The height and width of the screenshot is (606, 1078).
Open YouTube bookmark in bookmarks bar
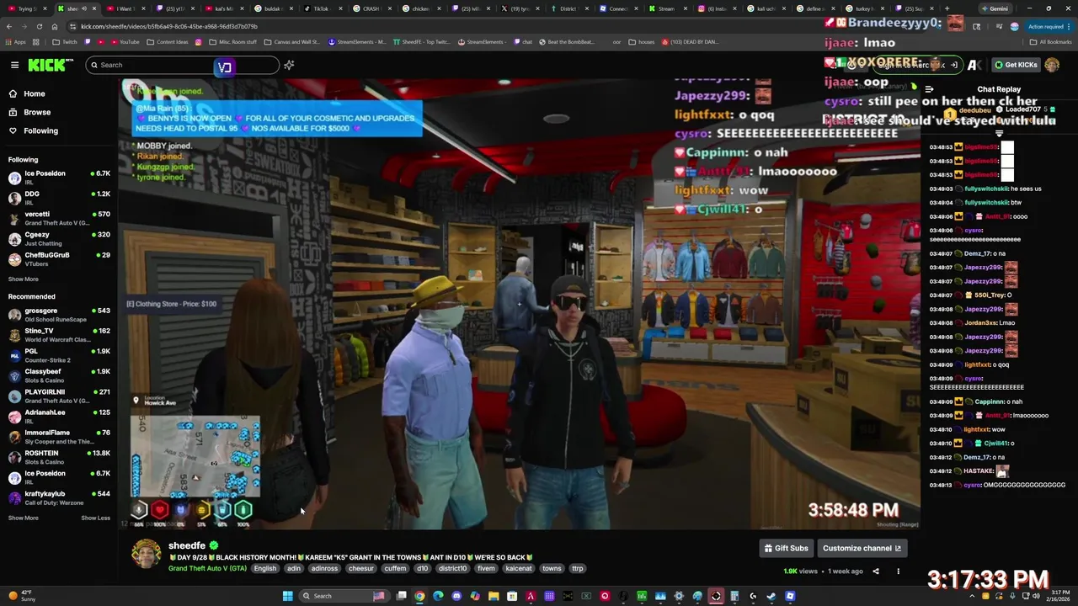125,41
